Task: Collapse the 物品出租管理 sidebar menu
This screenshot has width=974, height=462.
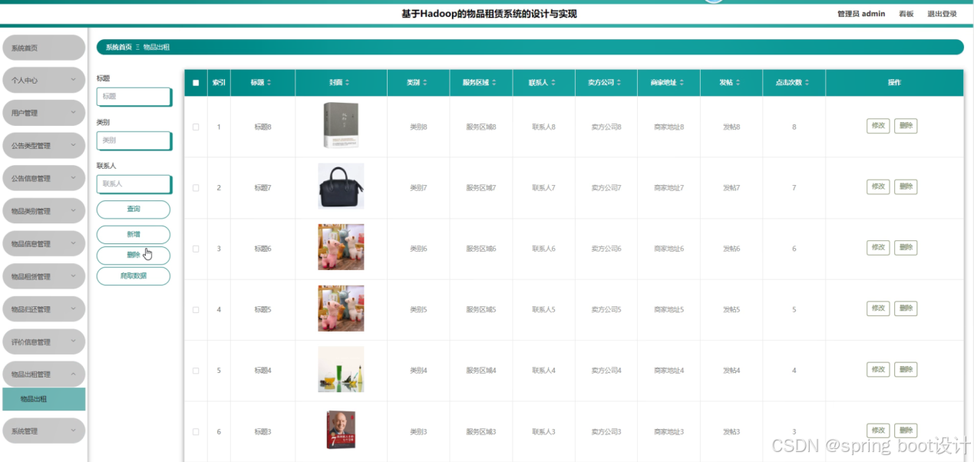Action: [x=43, y=375]
